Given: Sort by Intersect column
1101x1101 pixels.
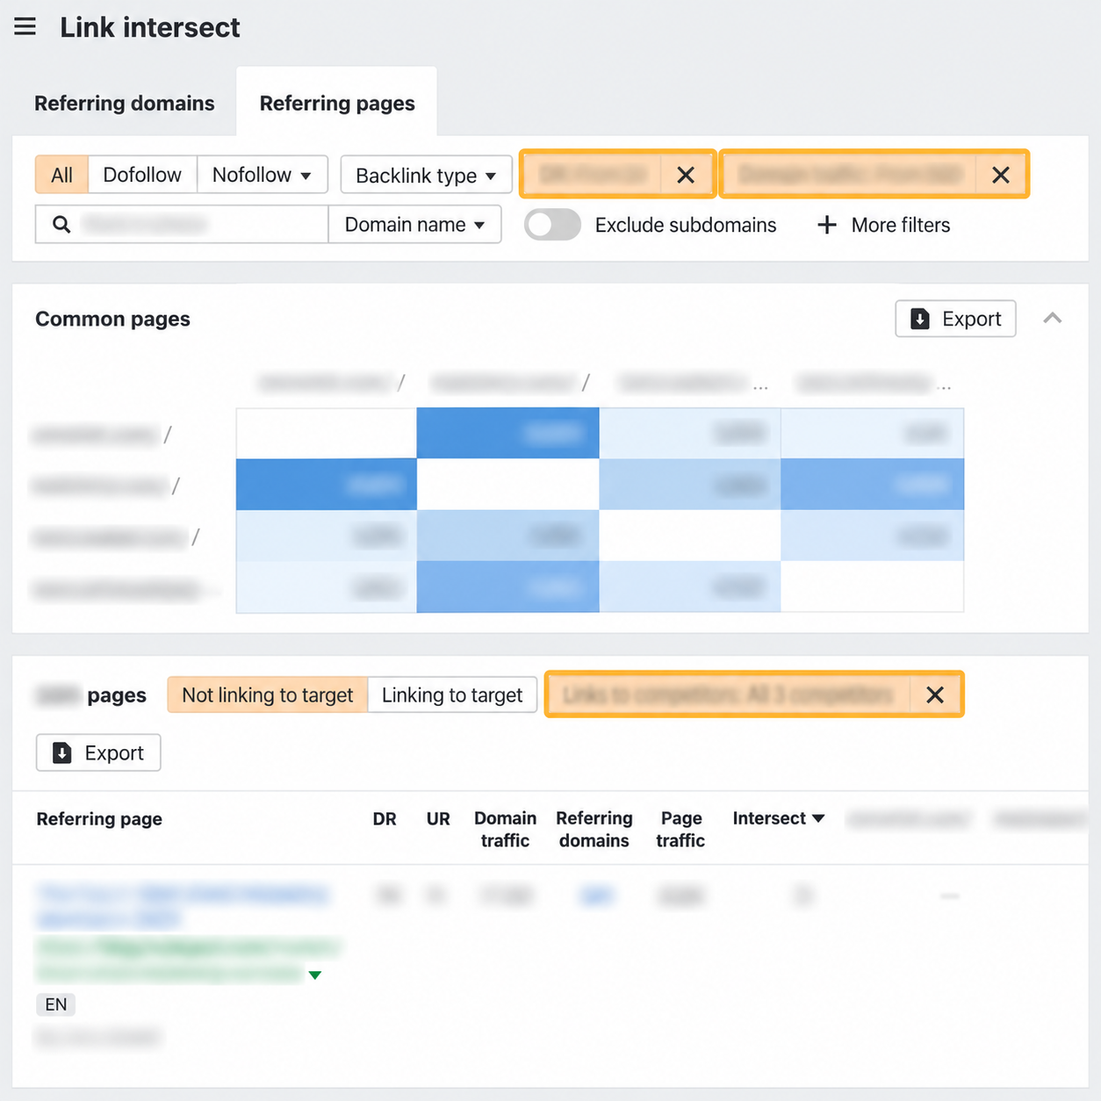Looking at the screenshot, I should [778, 818].
